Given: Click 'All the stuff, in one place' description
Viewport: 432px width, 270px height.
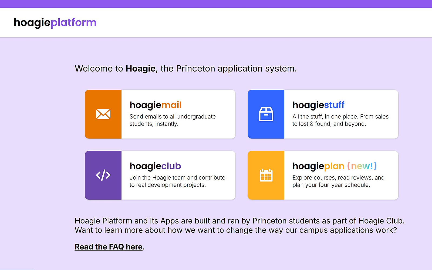Looking at the screenshot, I should (x=340, y=120).
